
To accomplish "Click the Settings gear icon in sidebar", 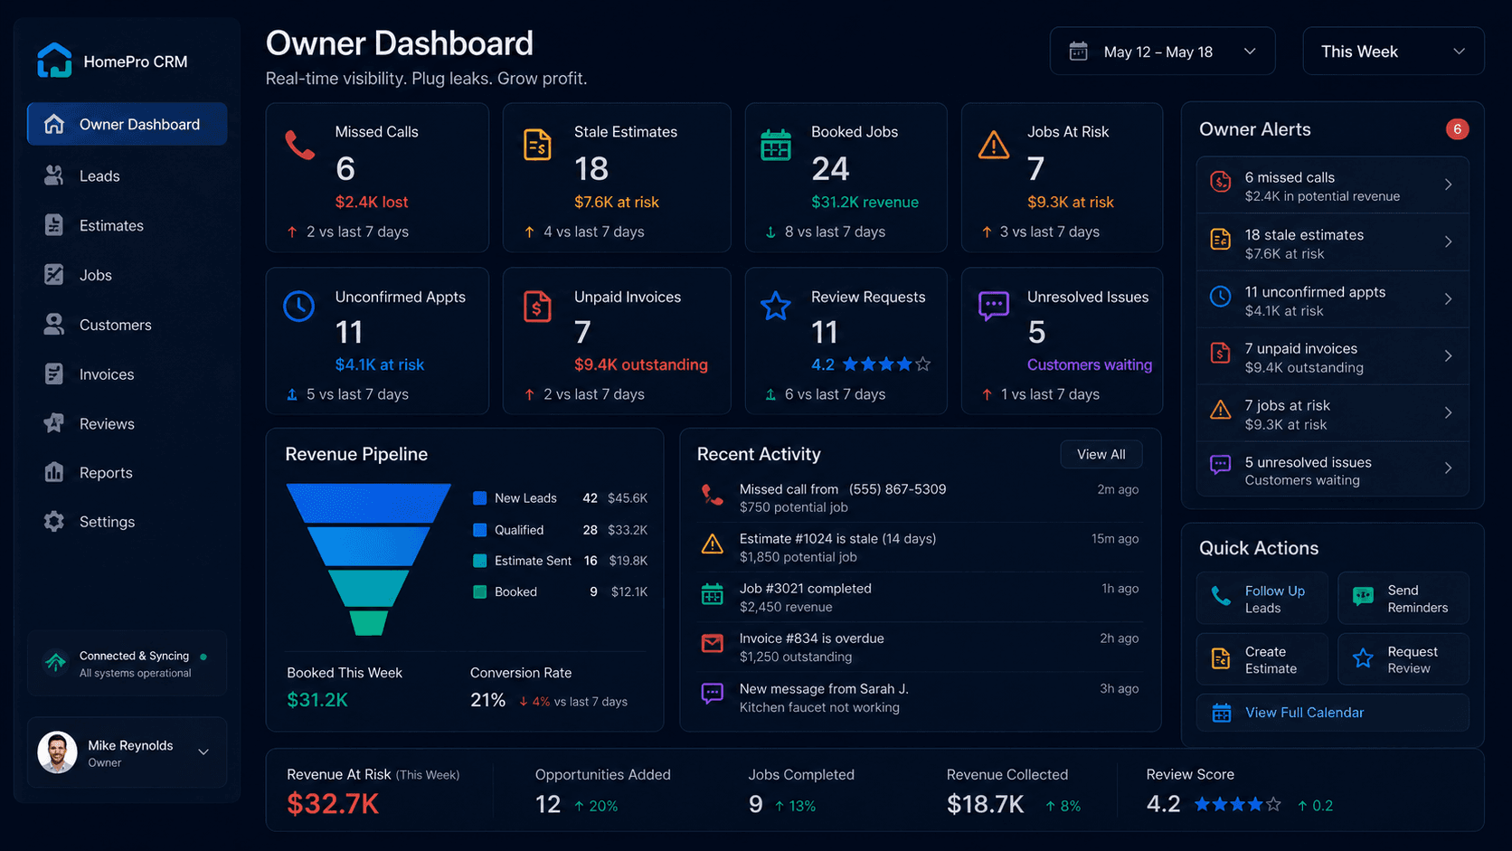I will 54,522.
